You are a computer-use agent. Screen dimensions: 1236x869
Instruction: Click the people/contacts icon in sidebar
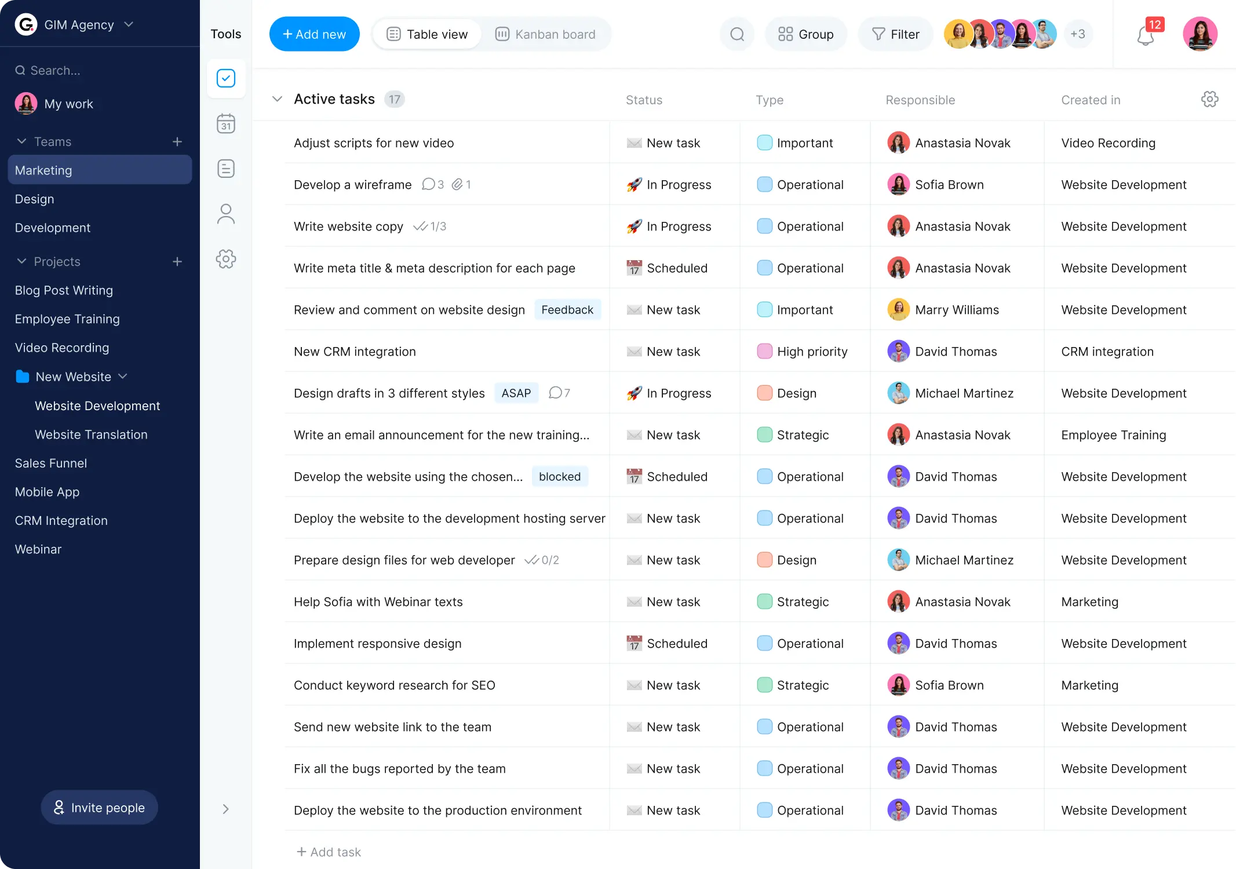tap(226, 214)
